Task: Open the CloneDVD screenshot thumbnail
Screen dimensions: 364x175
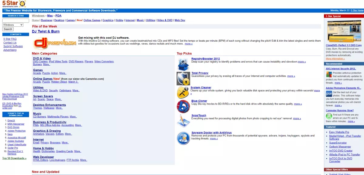Action: (344, 31)
